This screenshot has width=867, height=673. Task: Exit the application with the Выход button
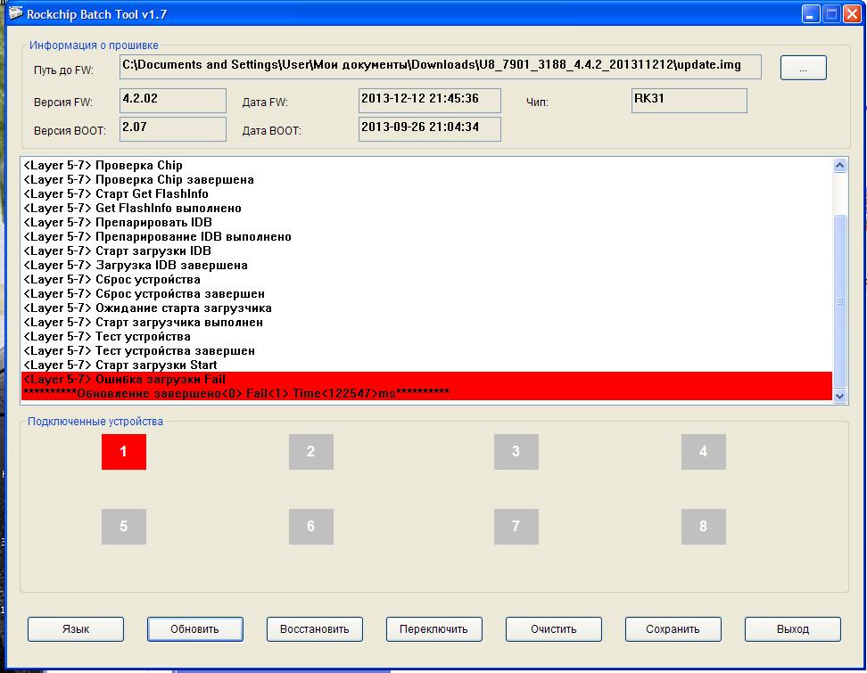tap(792, 628)
